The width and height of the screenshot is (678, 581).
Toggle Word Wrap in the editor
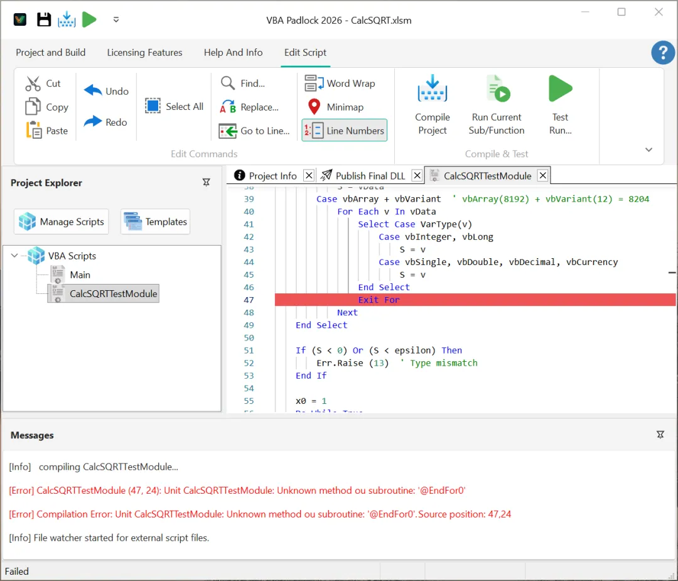(340, 83)
